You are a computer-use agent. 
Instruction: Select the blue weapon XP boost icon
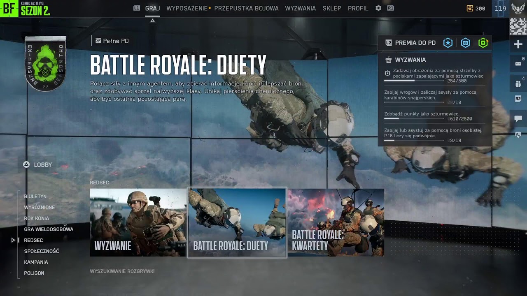(x=466, y=43)
